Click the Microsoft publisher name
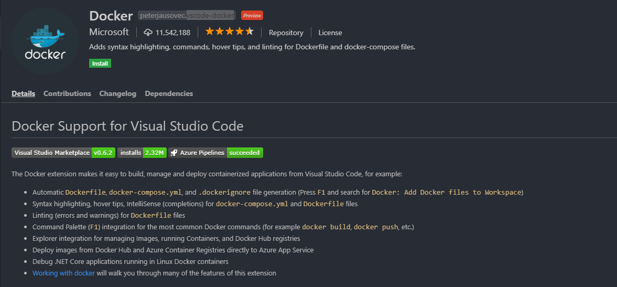The width and height of the screenshot is (617, 287). [109, 32]
